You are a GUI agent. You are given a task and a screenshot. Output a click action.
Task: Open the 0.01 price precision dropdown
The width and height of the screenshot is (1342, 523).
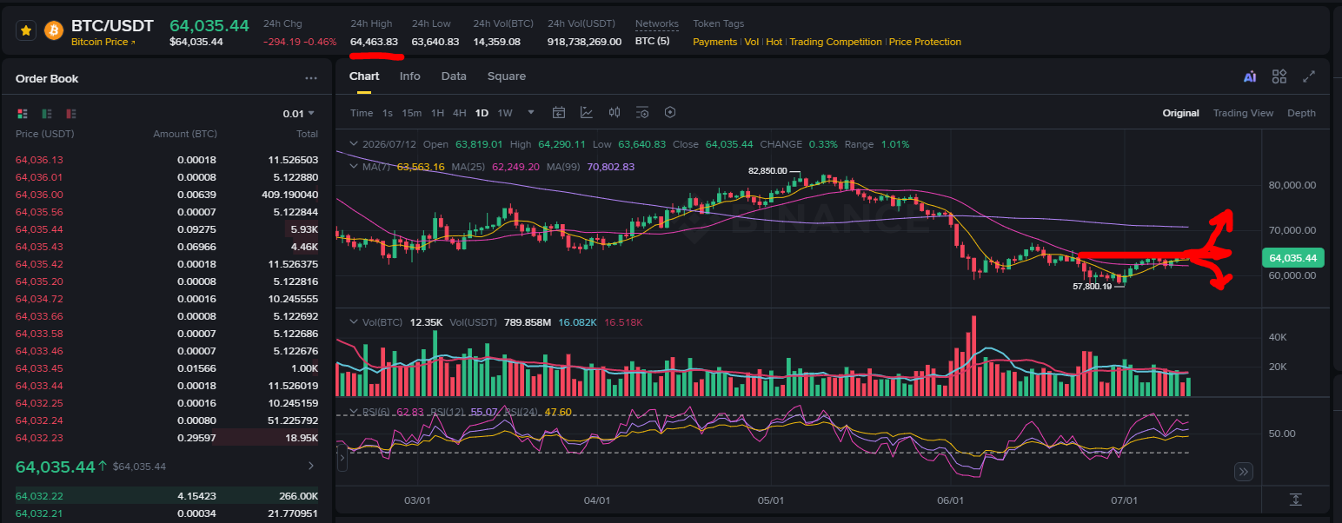tap(299, 114)
